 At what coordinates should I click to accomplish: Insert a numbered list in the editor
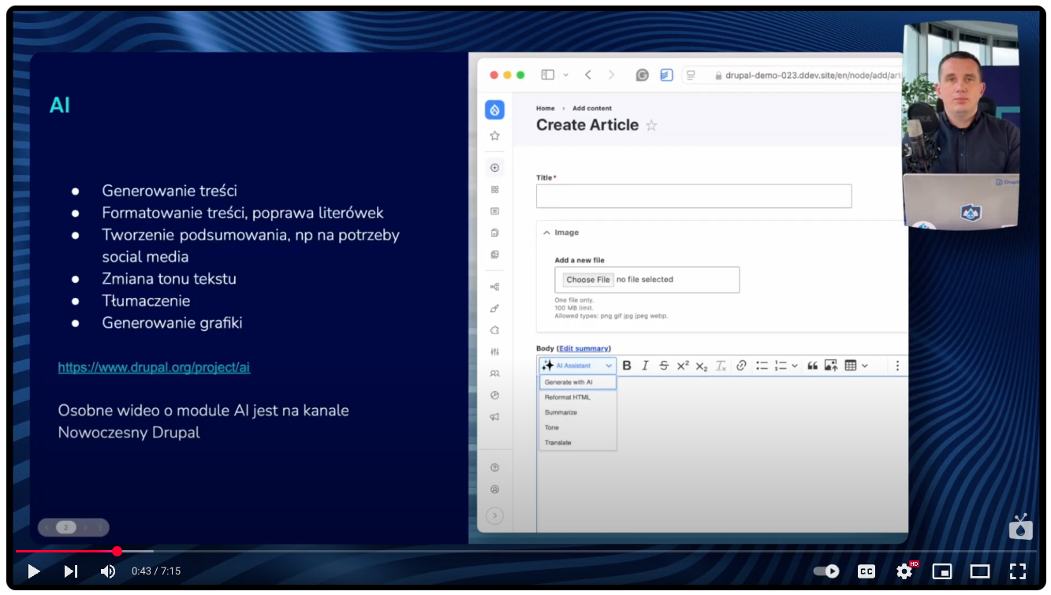pyautogui.click(x=781, y=366)
